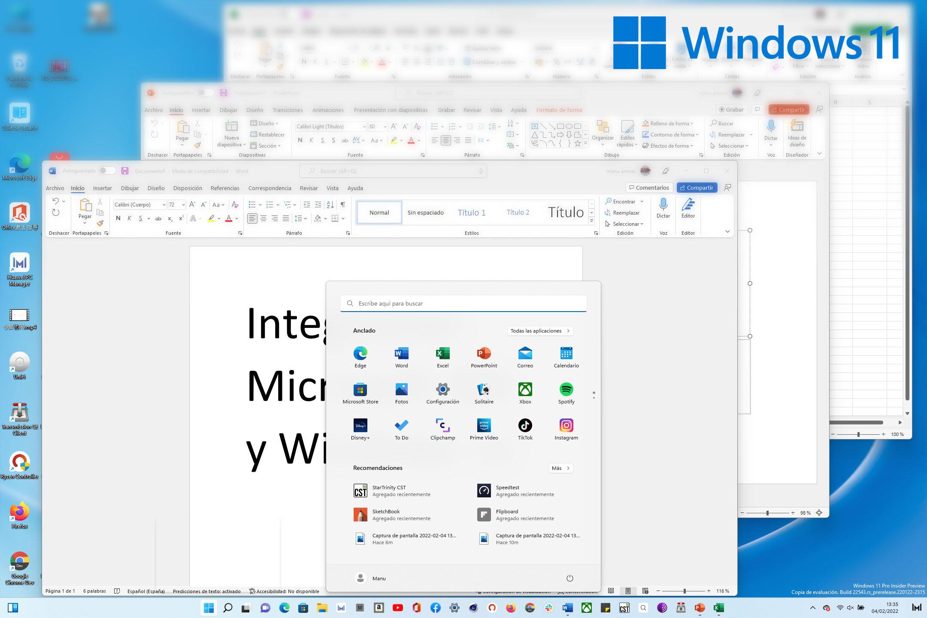Click Todas las aplicaciones button

click(x=540, y=331)
